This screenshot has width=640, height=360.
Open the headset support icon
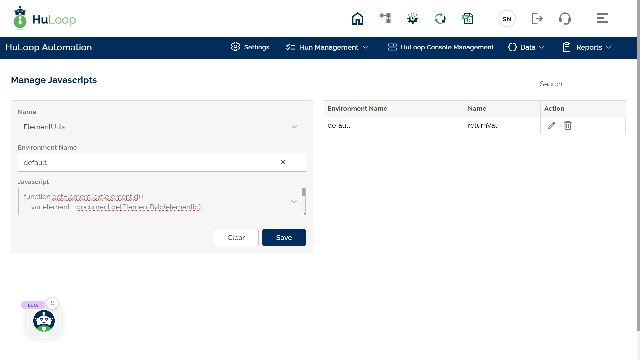pyautogui.click(x=565, y=18)
